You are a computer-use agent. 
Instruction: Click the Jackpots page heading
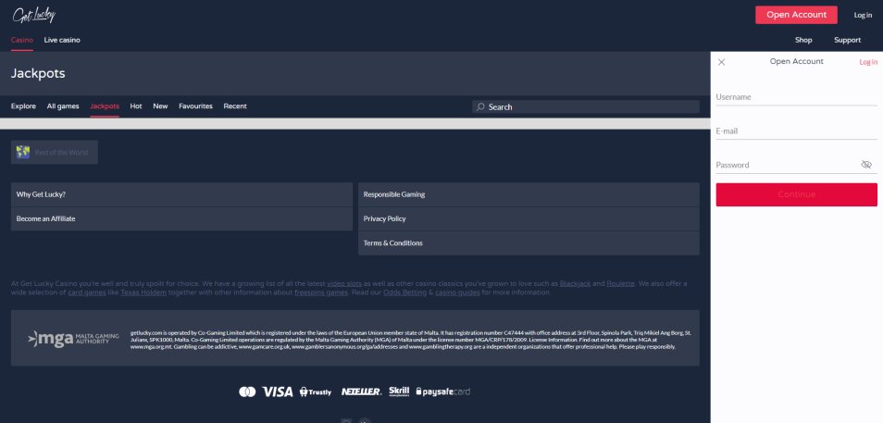38,74
